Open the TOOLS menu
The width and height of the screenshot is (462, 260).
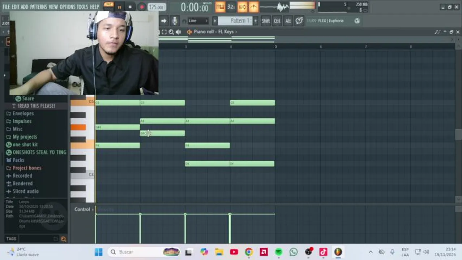[x=82, y=7]
